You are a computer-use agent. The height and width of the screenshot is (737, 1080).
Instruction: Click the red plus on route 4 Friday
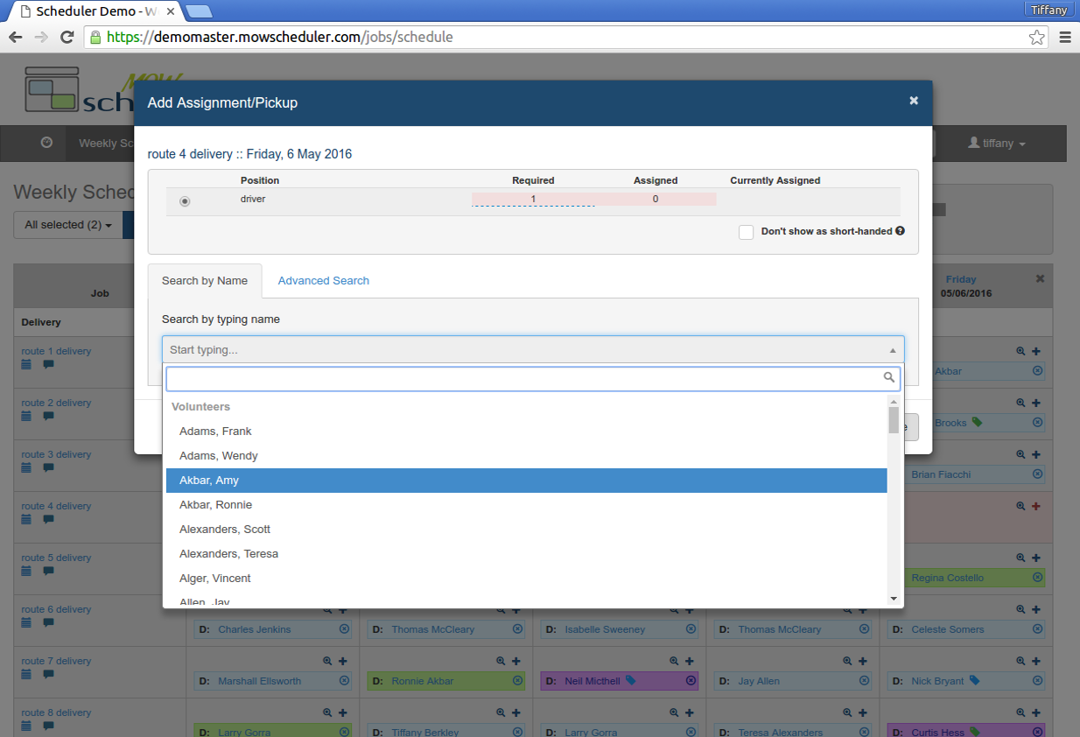(x=1036, y=507)
